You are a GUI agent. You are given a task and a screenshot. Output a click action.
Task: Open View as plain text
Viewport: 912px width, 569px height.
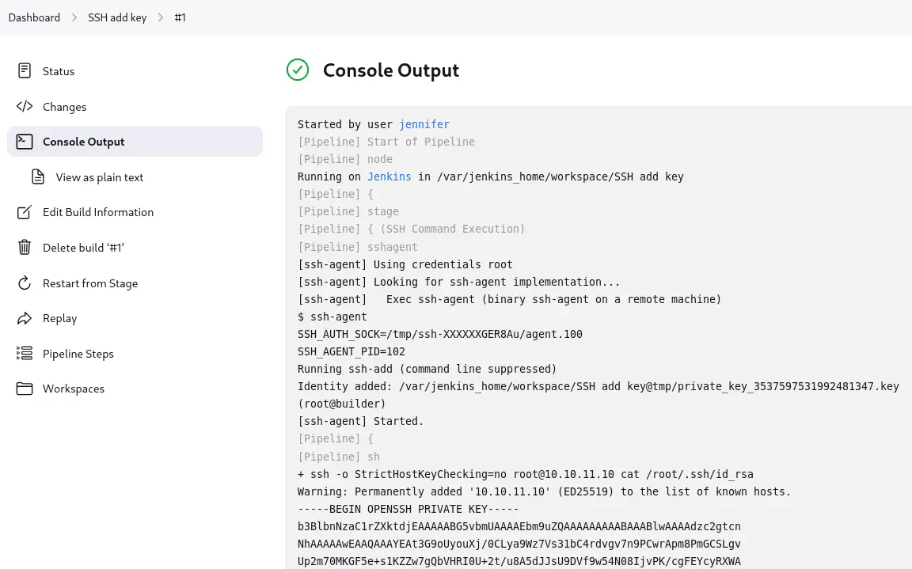pyautogui.click(x=100, y=177)
